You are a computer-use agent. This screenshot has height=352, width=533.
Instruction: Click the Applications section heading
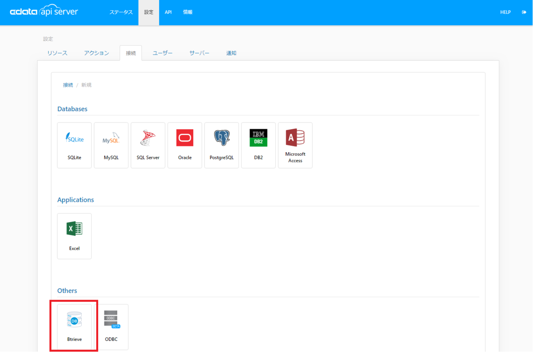76,200
